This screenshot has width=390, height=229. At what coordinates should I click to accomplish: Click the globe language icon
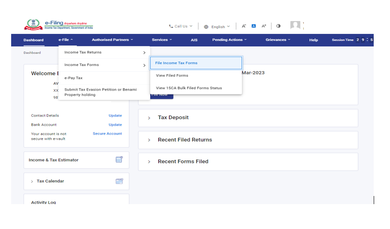click(206, 27)
